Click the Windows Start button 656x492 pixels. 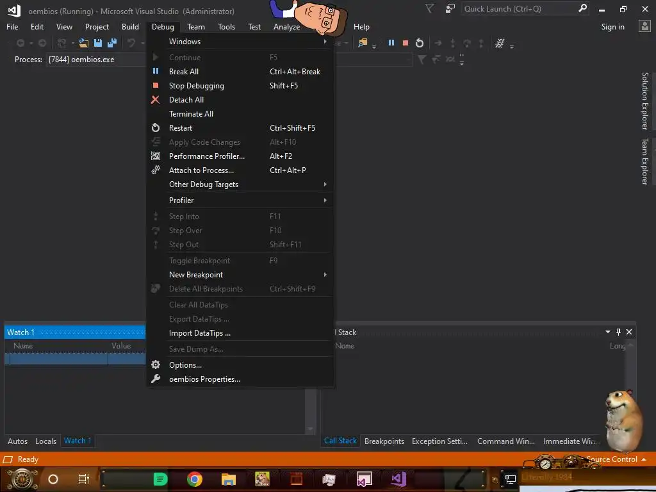click(22, 479)
